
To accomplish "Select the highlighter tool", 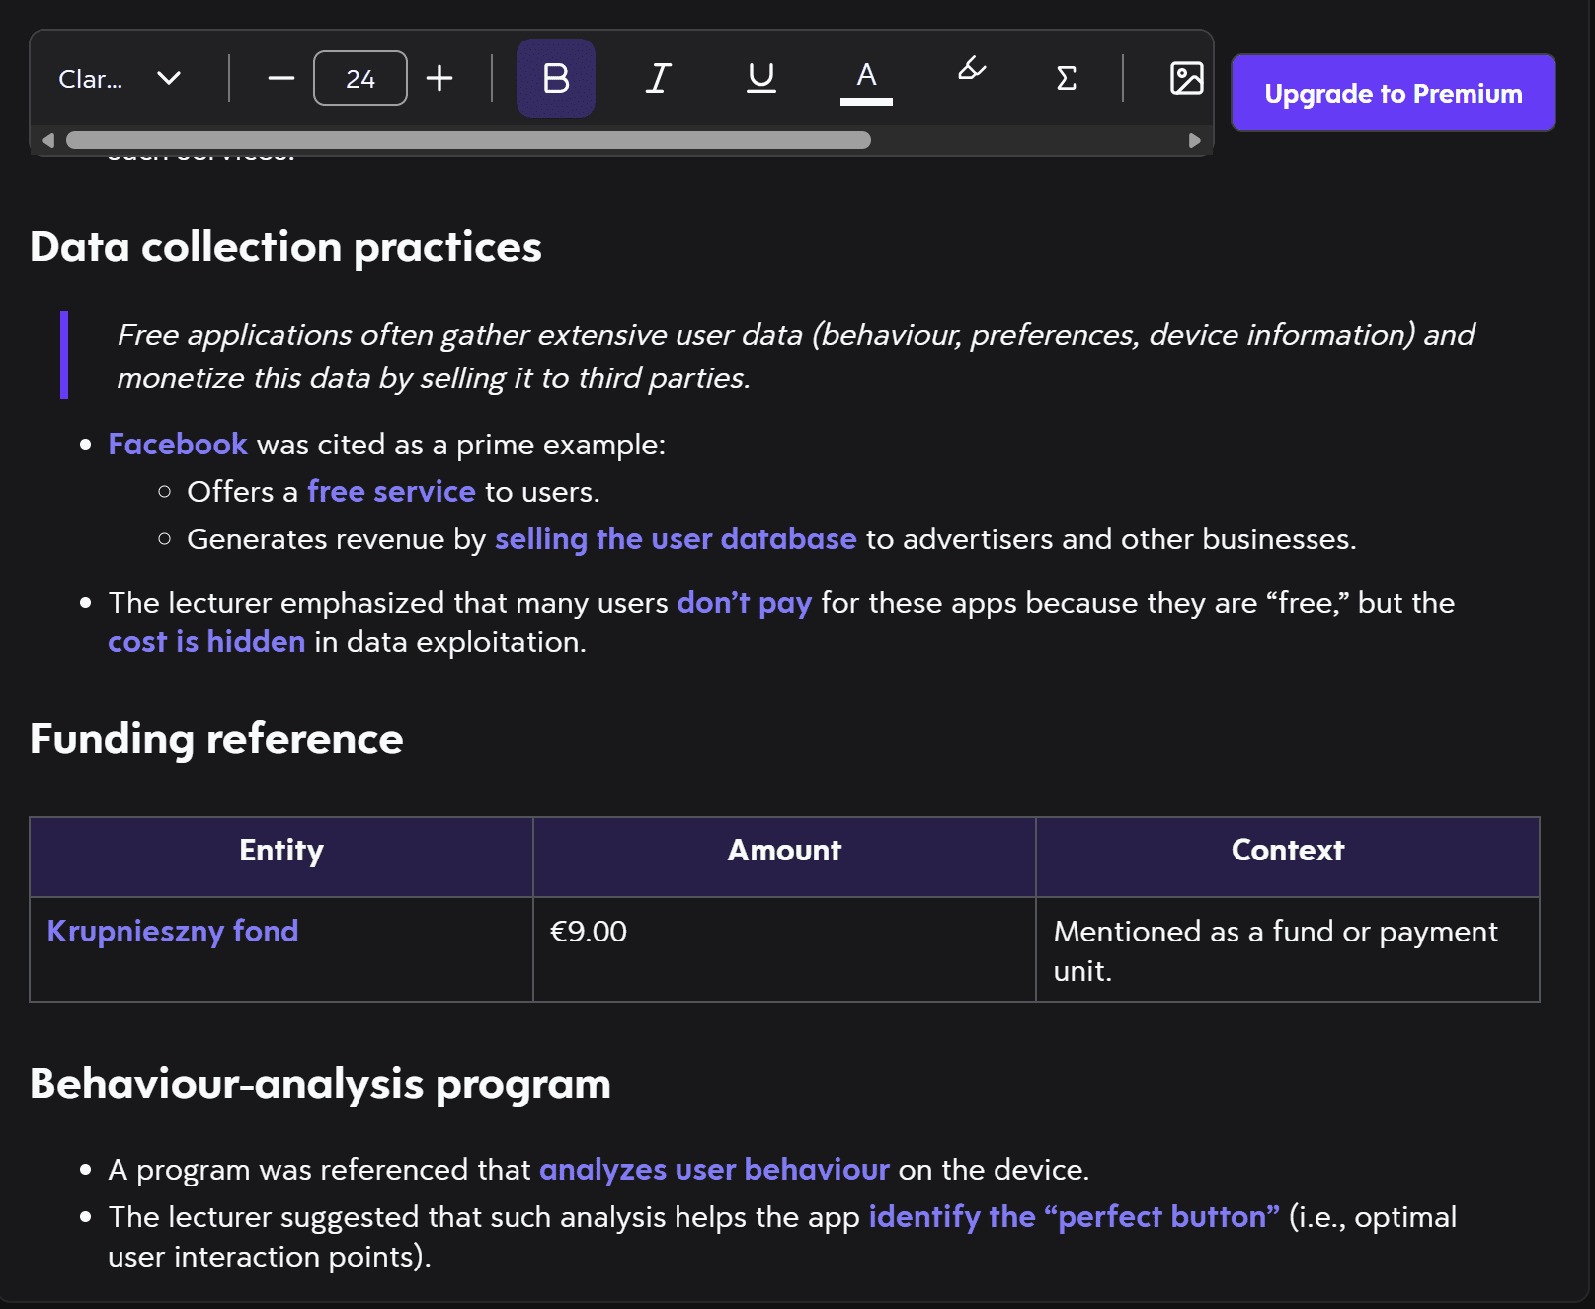I will (x=971, y=71).
